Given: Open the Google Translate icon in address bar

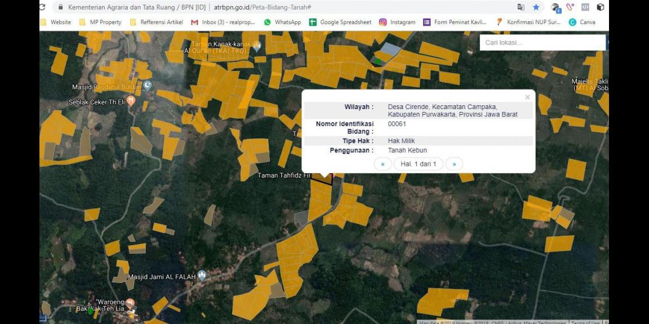Looking at the screenshot, I should (521, 7).
